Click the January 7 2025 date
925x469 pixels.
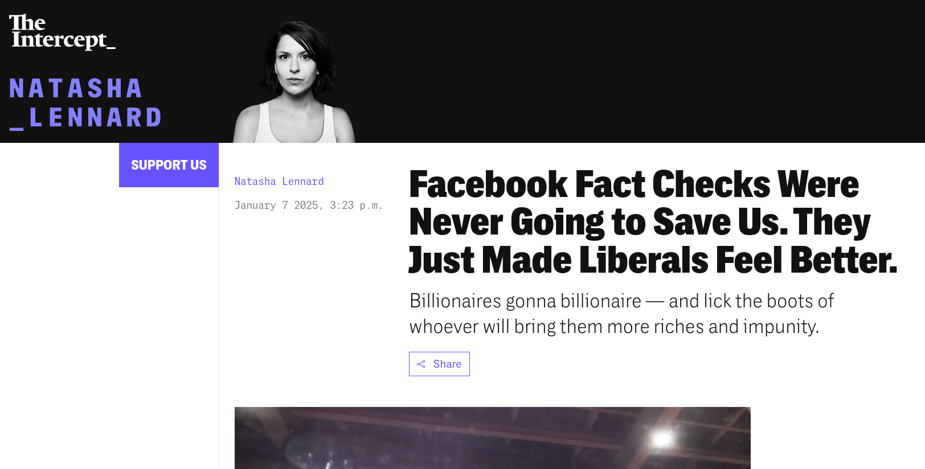(276, 205)
